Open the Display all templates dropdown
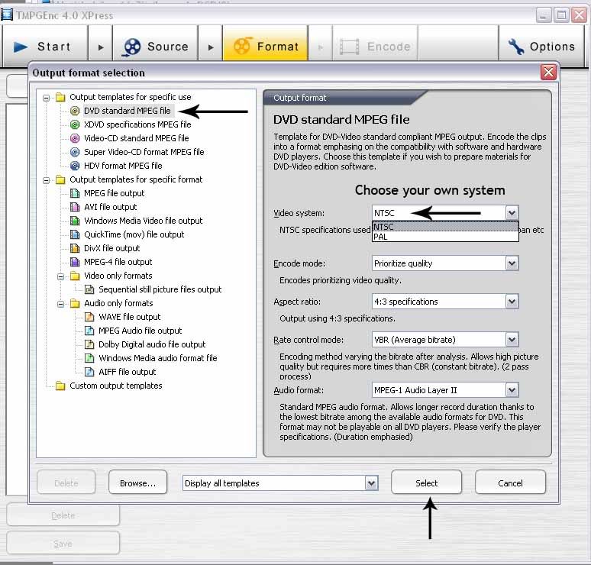591x565 pixels. tap(371, 483)
